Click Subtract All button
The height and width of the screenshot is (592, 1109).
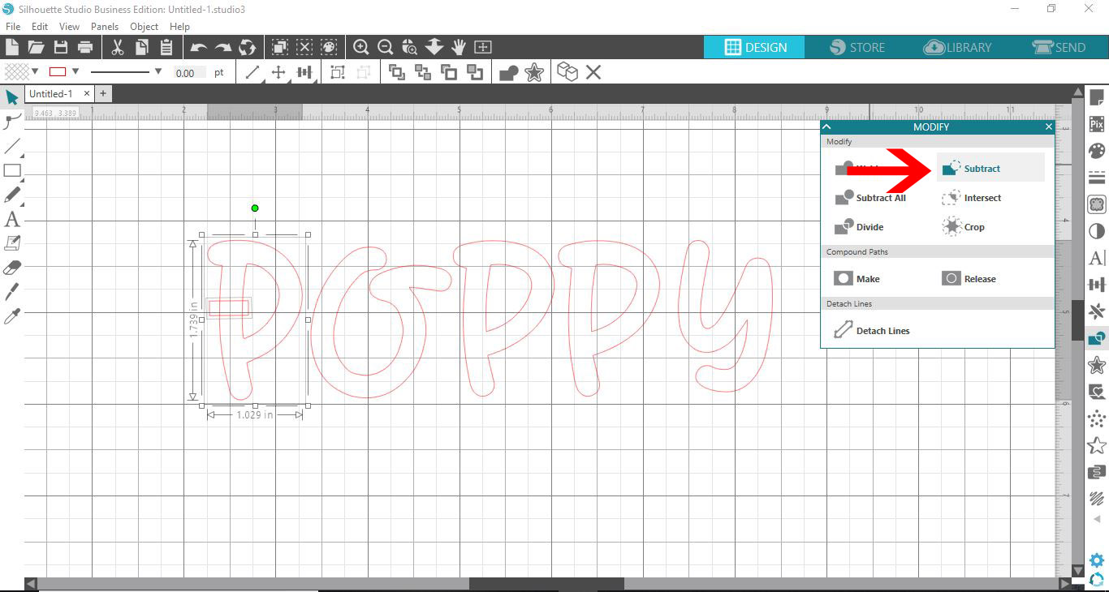[870, 198]
